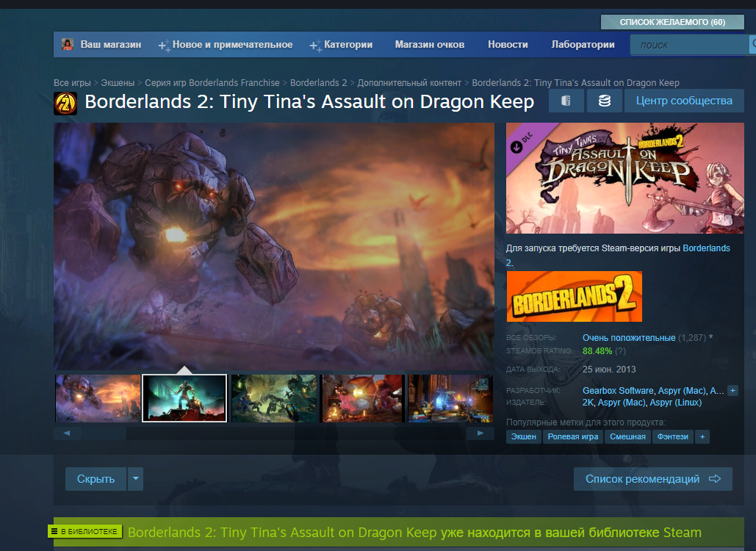Viewport: 756px width, 551px height.
Task: Open Aspyr (Linux) publisher link
Action: tap(675, 403)
